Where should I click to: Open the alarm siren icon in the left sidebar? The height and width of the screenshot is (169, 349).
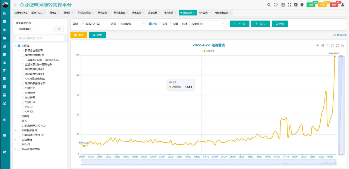point(5,63)
